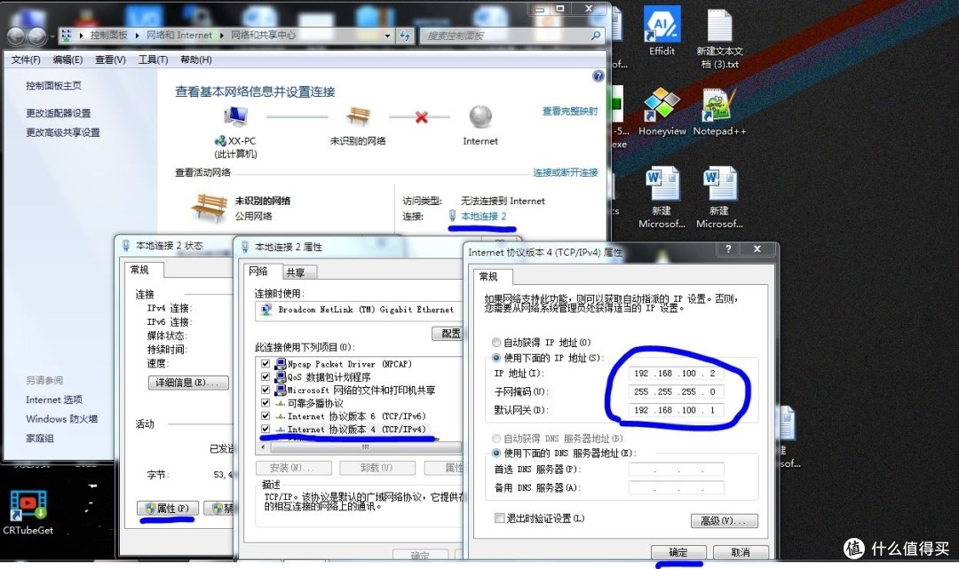This screenshot has height=569, width=959.
Task: Open the recent pages dropdown beside nav arrows
Action: tap(52, 36)
